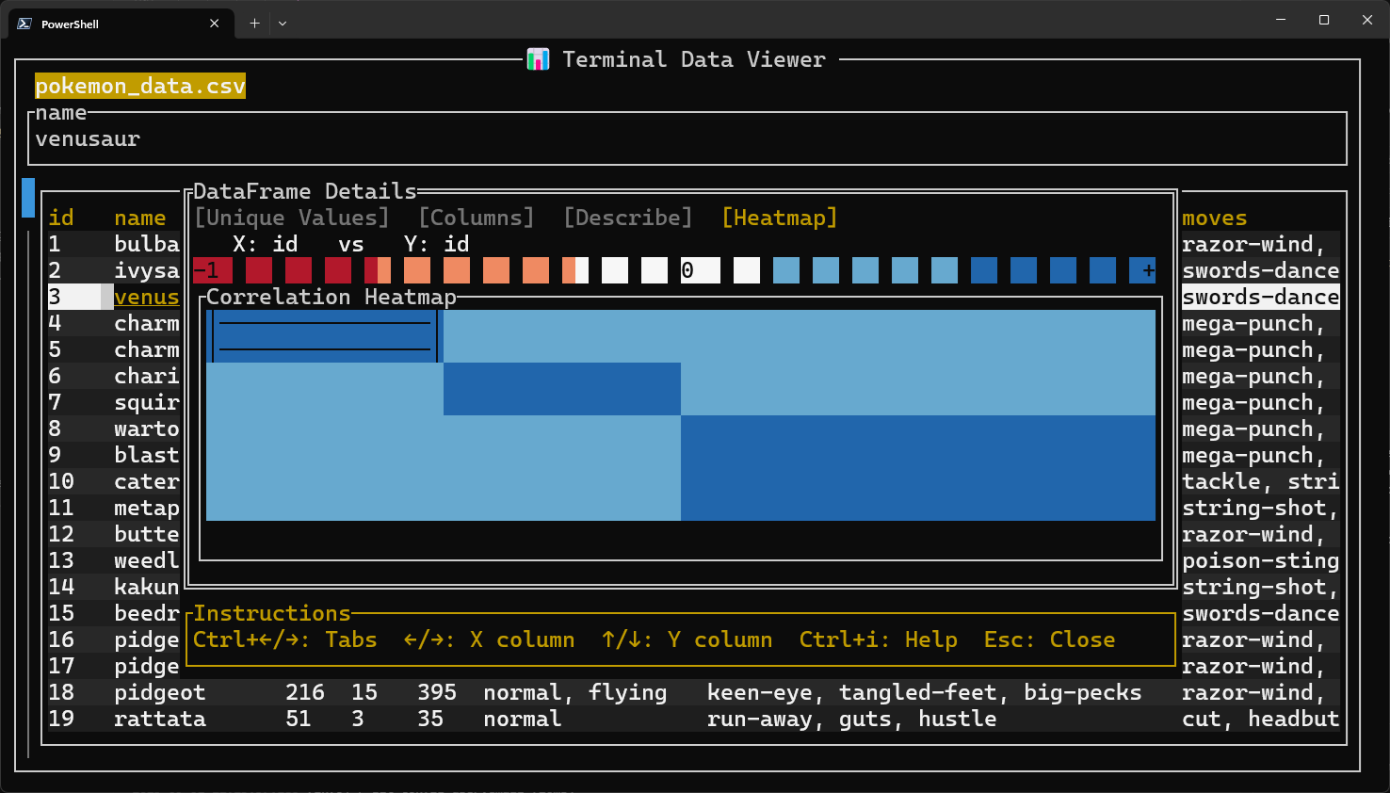Switch to the Columns tab

click(477, 218)
